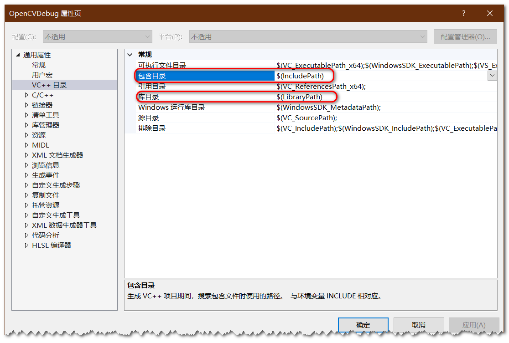The width and height of the screenshot is (509, 343).
Task: Expand the 生成事件 tree node
Action: tap(26, 175)
